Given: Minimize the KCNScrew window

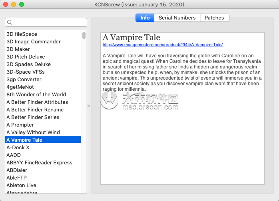Looking at the screenshot, I should click(14, 4).
